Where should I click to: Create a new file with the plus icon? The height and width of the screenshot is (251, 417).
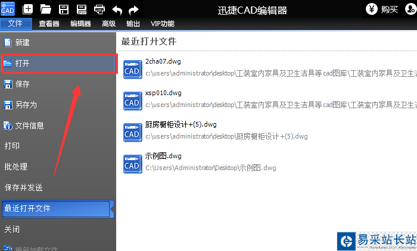27,10
